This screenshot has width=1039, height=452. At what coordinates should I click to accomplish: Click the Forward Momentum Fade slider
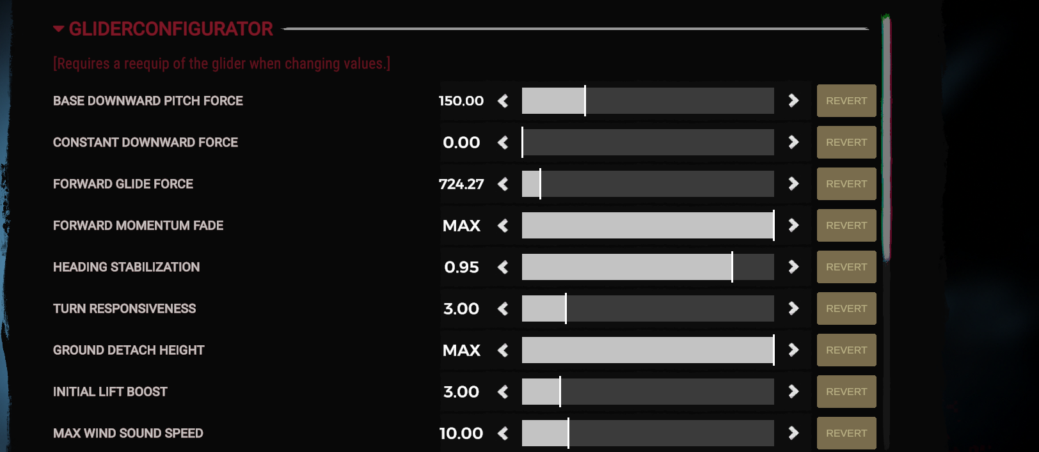[647, 226]
